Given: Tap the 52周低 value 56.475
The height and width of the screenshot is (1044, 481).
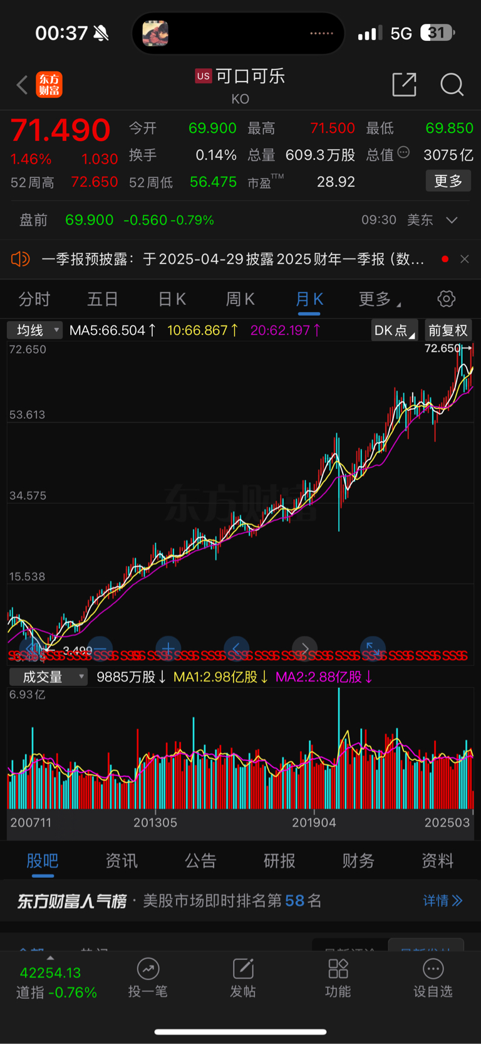Looking at the screenshot, I should (213, 182).
